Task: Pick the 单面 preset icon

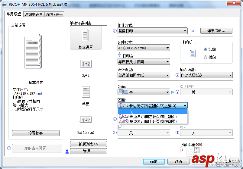Action: pyautogui.click(x=86, y=92)
